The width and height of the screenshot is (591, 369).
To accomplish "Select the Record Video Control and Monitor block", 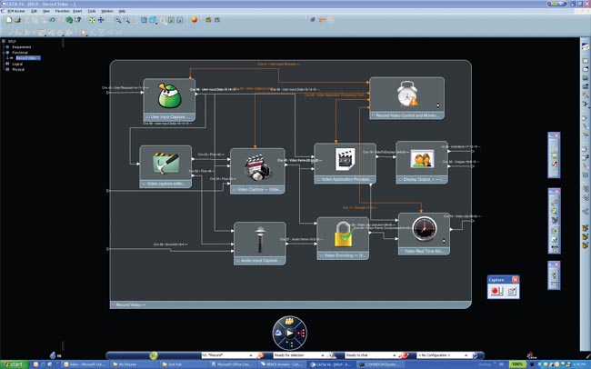I will coord(406,98).
